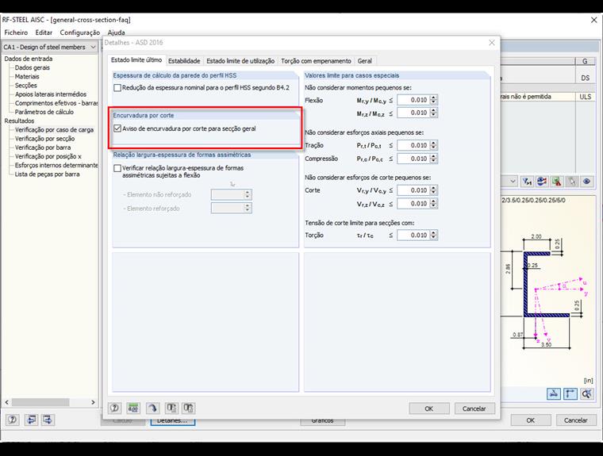Click the navigator scrollbar right arrow

pos(93,402)
